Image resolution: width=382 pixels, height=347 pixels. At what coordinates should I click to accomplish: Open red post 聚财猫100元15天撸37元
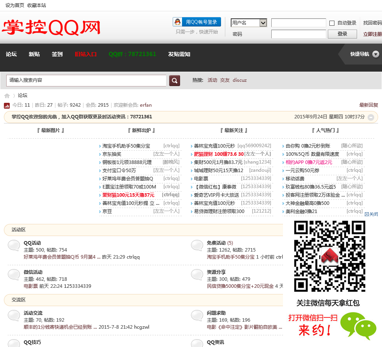128,195
